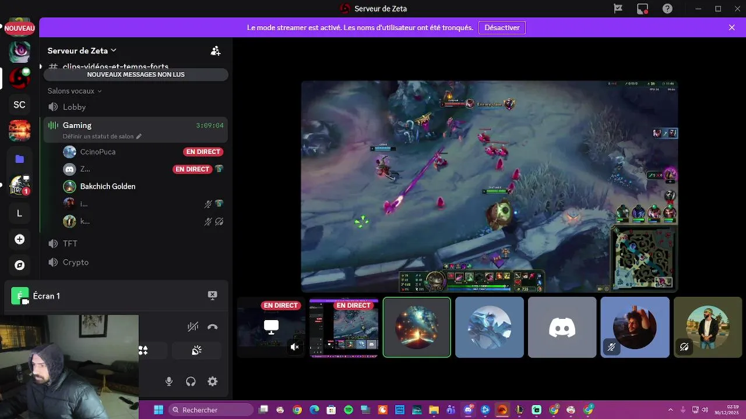746x419 pixels.
Task: Open the sunset landscape server icon
Action: pos(19,131)
